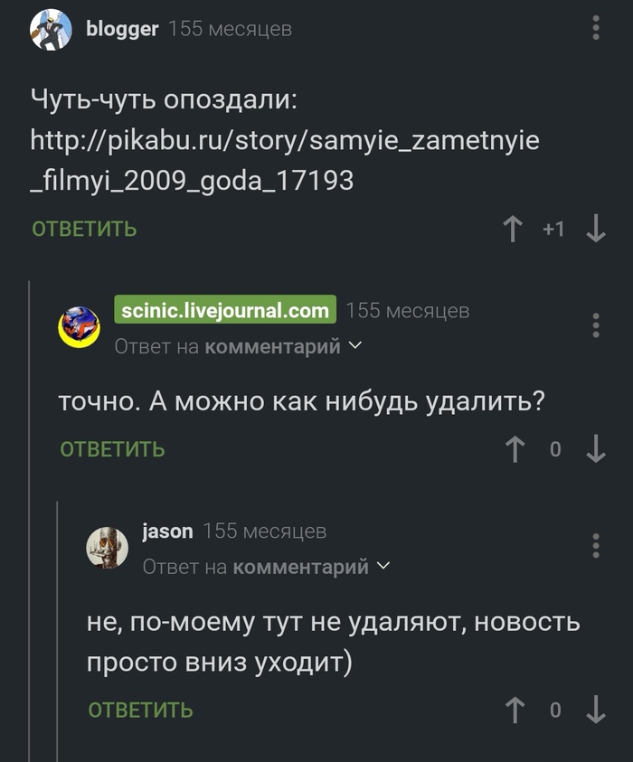633x762 pixels.
Task: Open the three-dot menu on blogger's comment
Action: click(594, 27)
